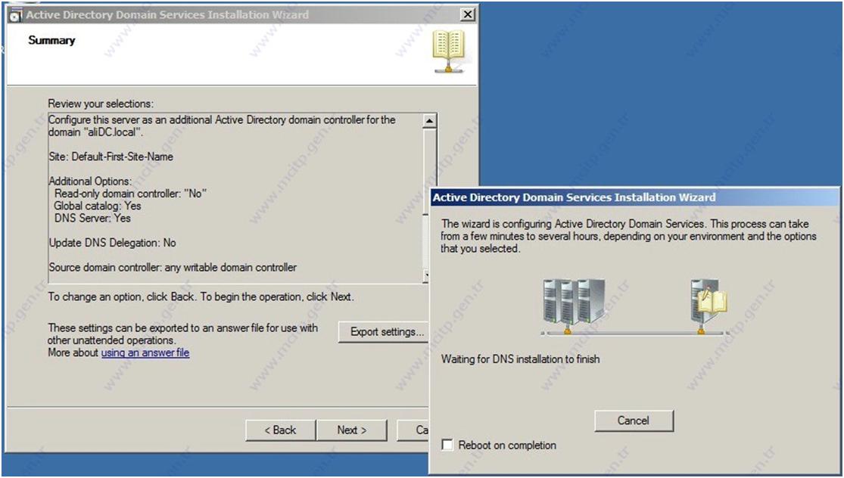Screen dimensions: 844x478
Task: Open the 'using an answer file' link
Action: [x=145, y=352]
